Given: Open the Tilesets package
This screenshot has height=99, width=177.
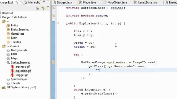Looking at the screenshot, I should click(x=15, y=83).
